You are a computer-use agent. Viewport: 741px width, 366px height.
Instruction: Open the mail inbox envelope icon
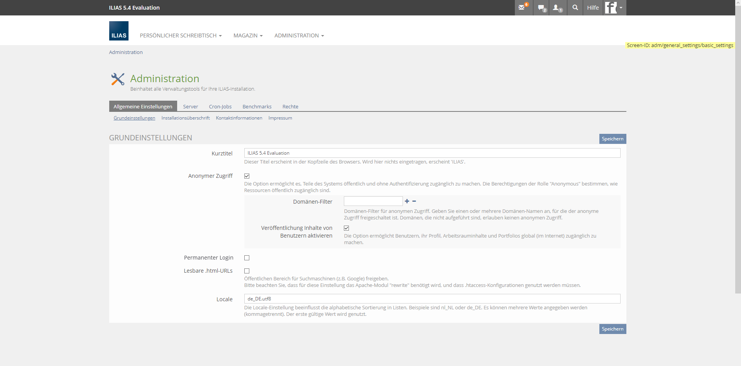tap(522, 8)
